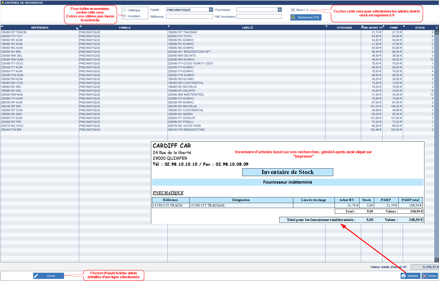The width and height of the screenshot is (439, 281).
Task: Click the Imprimer button
Action: click(x=410, y=276)
